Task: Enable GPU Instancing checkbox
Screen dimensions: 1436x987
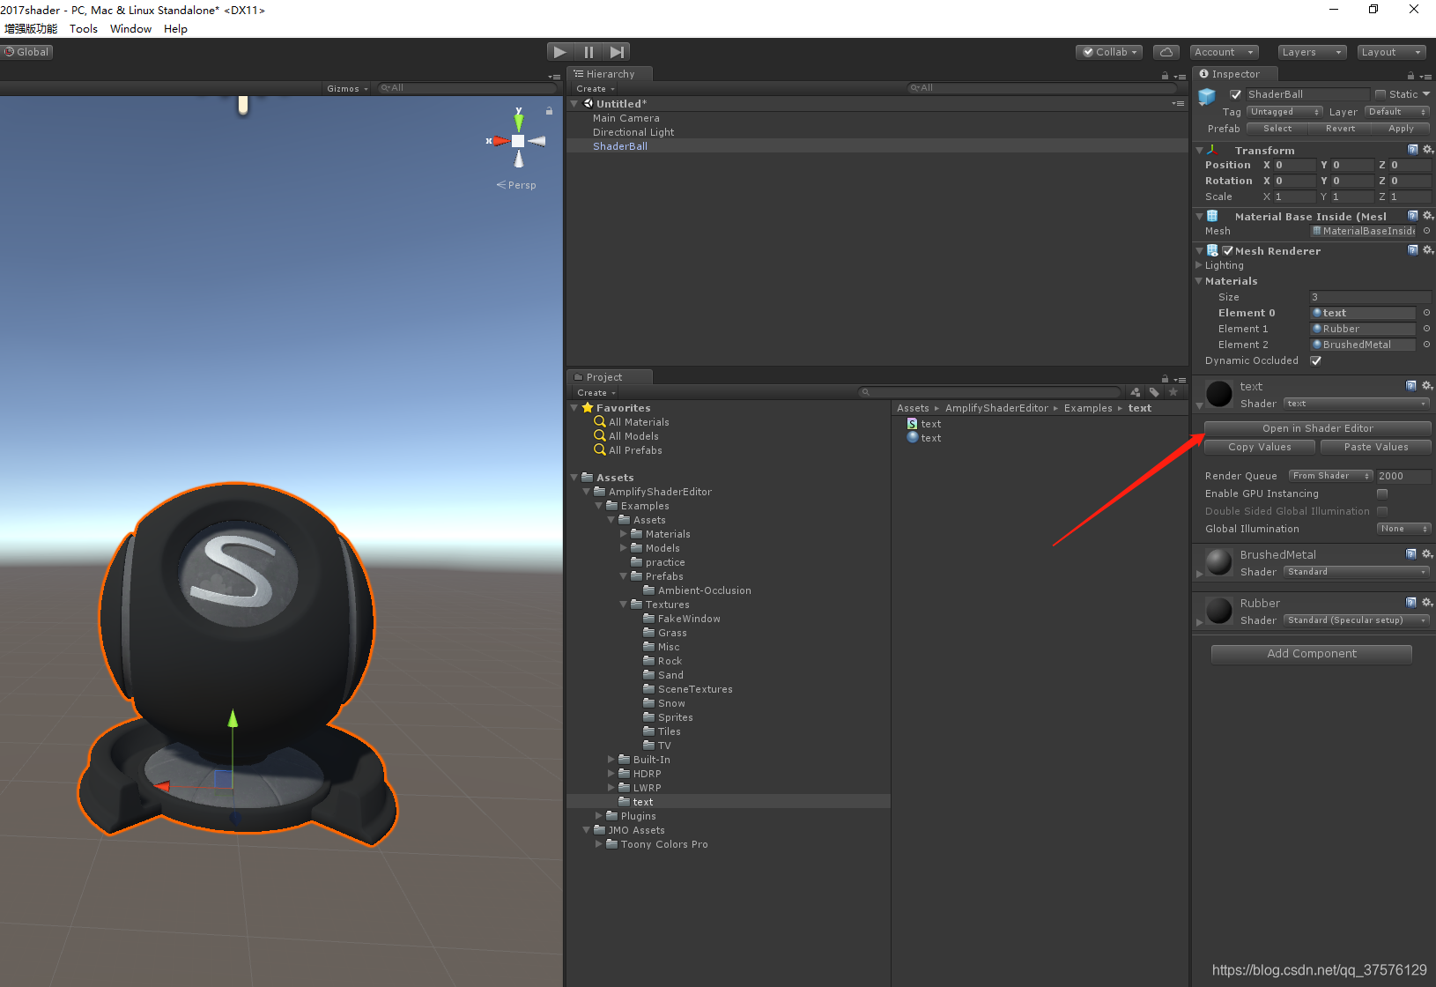Action: [1382, 493]
